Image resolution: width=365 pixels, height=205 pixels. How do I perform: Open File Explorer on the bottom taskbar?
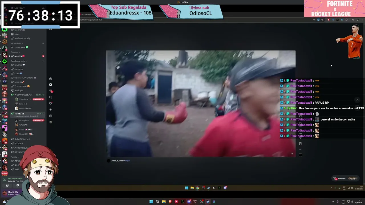[x=164, y=202]
